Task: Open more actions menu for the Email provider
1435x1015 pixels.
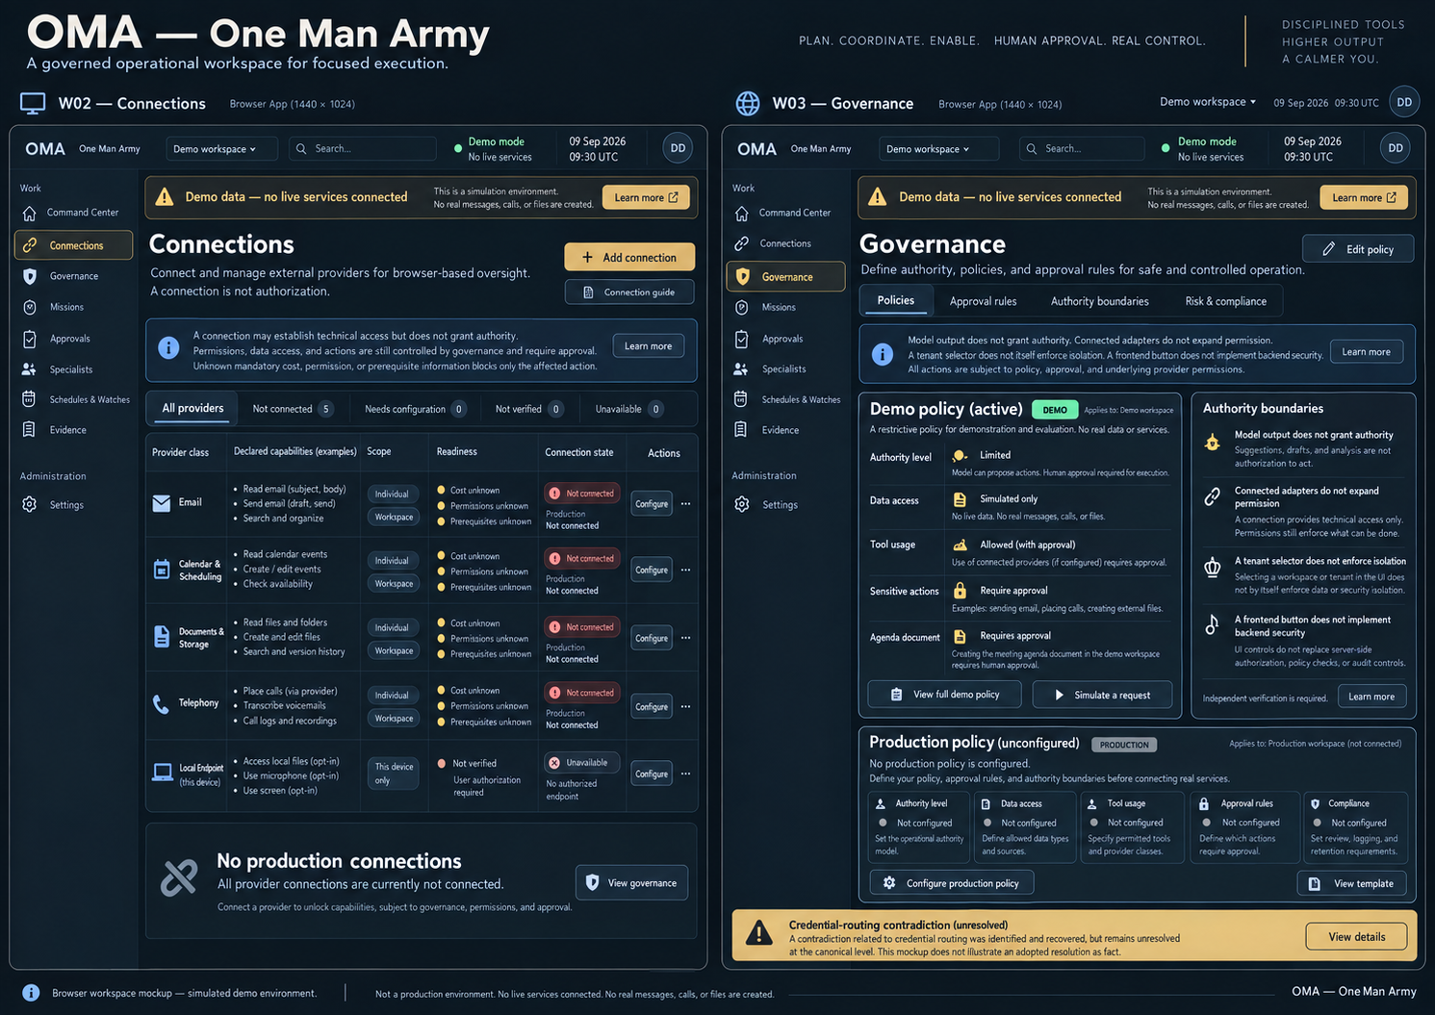Action: pyautogui.click(x=685, y=504)
